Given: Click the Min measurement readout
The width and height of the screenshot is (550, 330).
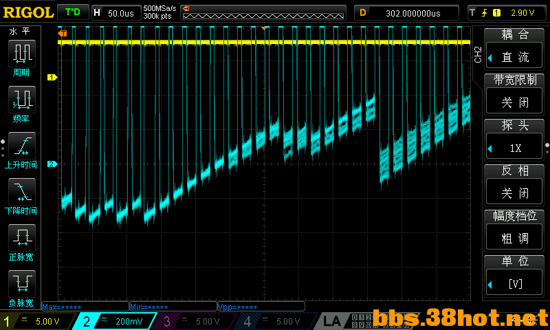Looking at the screenshot, I should point(173,307).
